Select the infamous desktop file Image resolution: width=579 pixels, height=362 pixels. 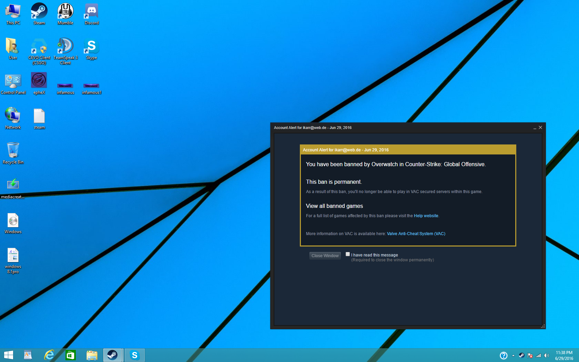pos(65,88)
